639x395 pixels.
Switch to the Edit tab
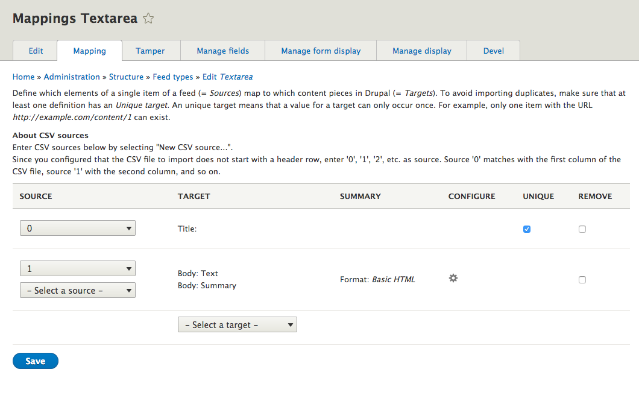pos(34,51)
